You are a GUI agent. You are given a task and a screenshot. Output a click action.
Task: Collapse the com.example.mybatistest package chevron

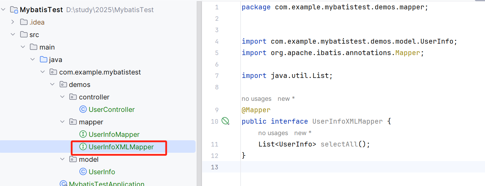(x=43, y=72)
